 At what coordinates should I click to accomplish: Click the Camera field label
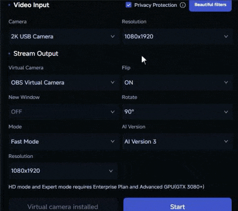tap(18, 22)
